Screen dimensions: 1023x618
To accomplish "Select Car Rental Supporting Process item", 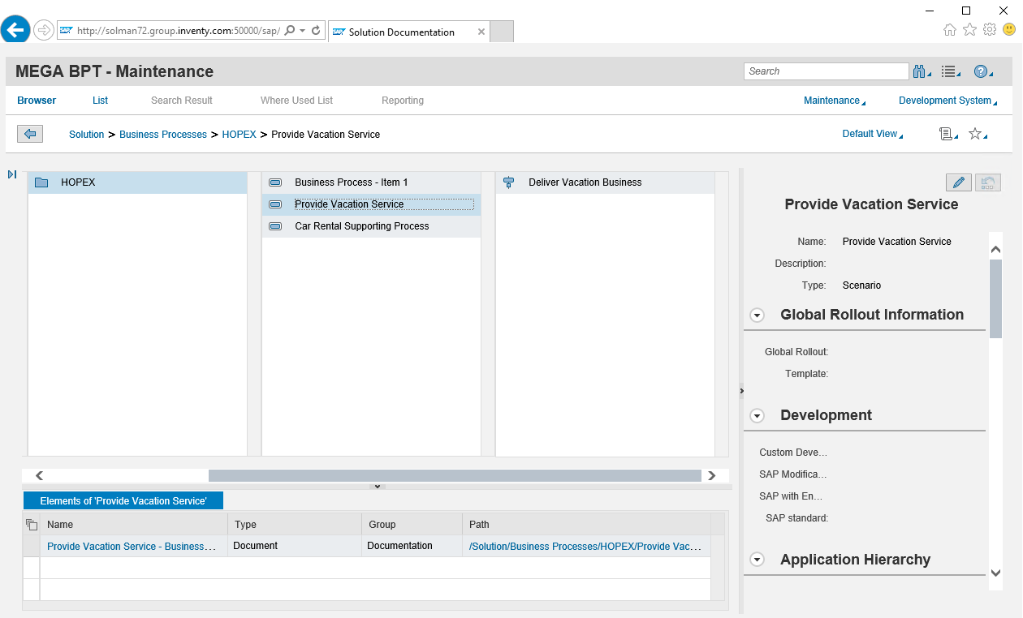I will pyautogui.click(x=361, y=226).
